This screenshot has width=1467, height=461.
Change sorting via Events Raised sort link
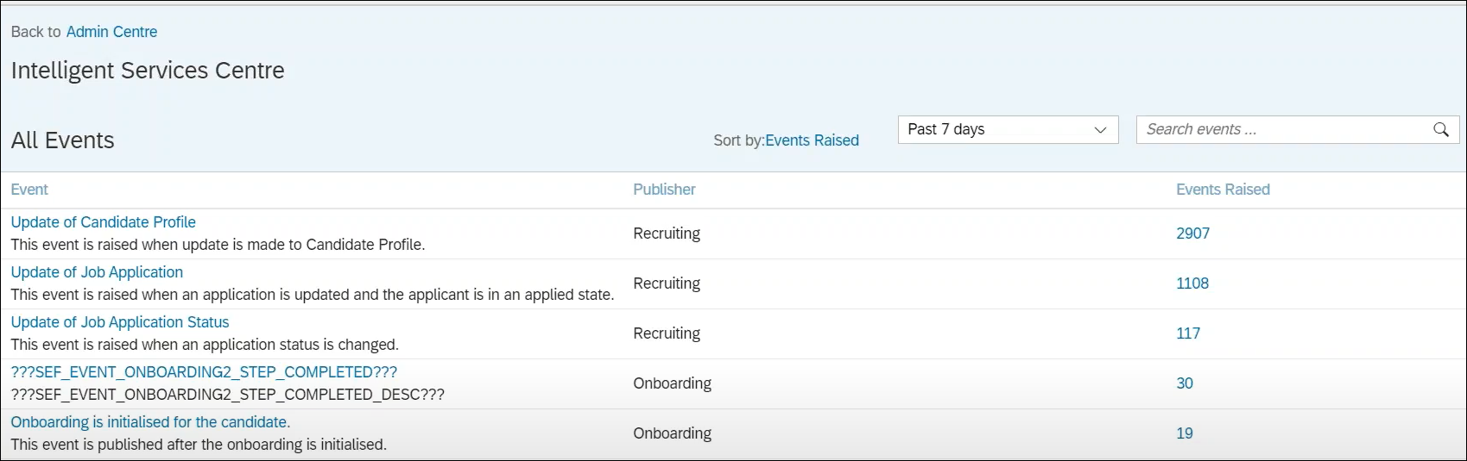(812, 140)
